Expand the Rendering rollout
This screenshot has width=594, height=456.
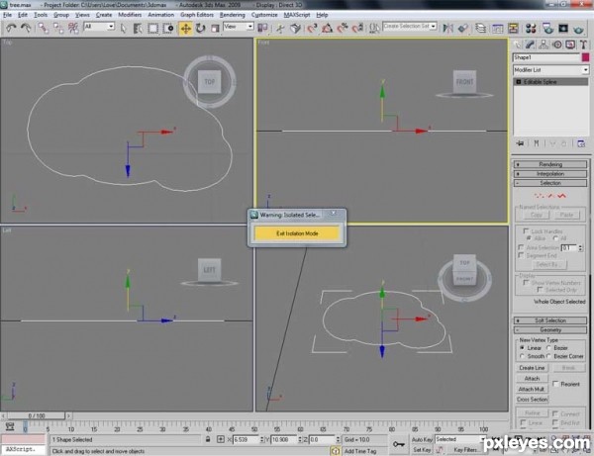tap(550, 164)
